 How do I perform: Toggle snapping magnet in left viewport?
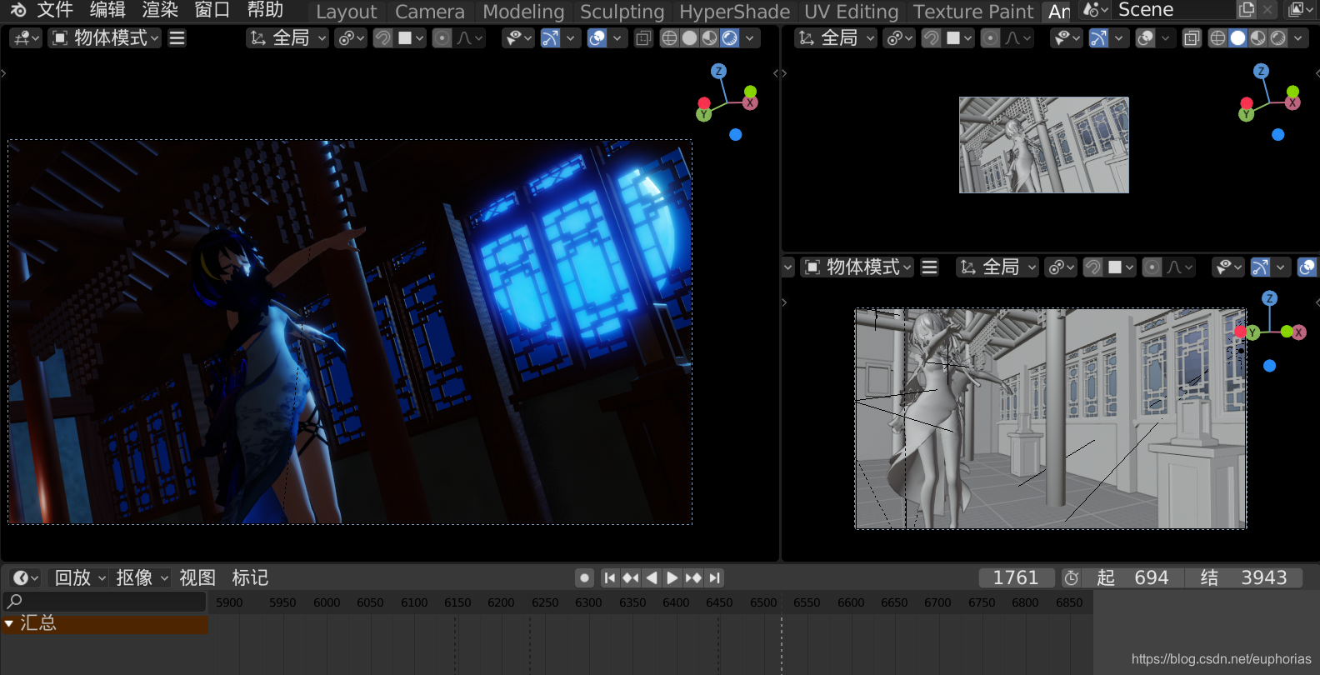383,38
